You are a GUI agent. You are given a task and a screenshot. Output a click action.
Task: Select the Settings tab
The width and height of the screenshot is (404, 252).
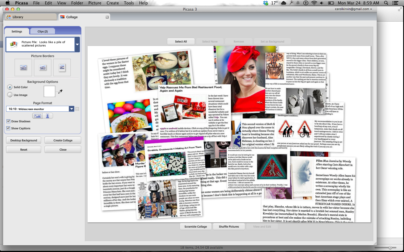click(17, 31)
